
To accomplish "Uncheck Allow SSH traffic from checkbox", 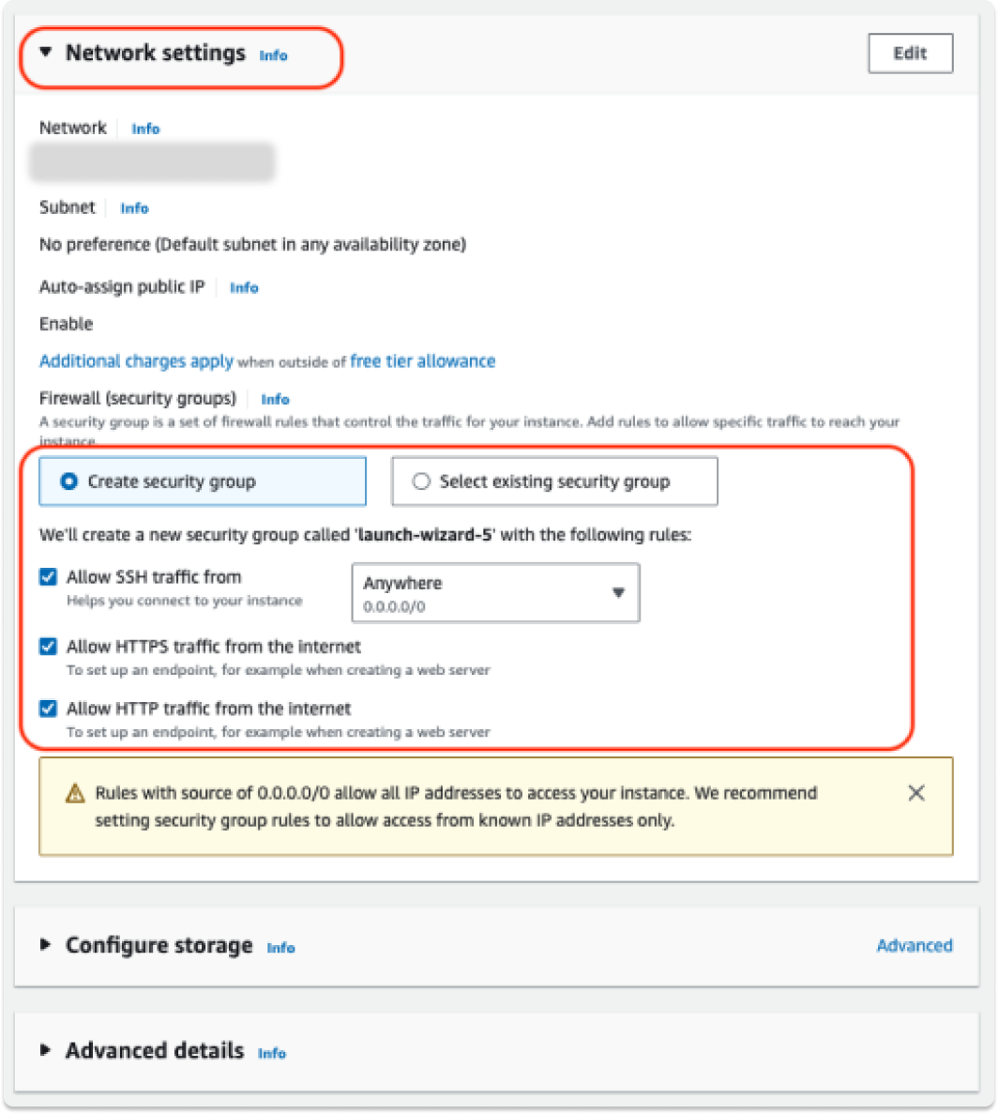I will [x=48, y=577].
